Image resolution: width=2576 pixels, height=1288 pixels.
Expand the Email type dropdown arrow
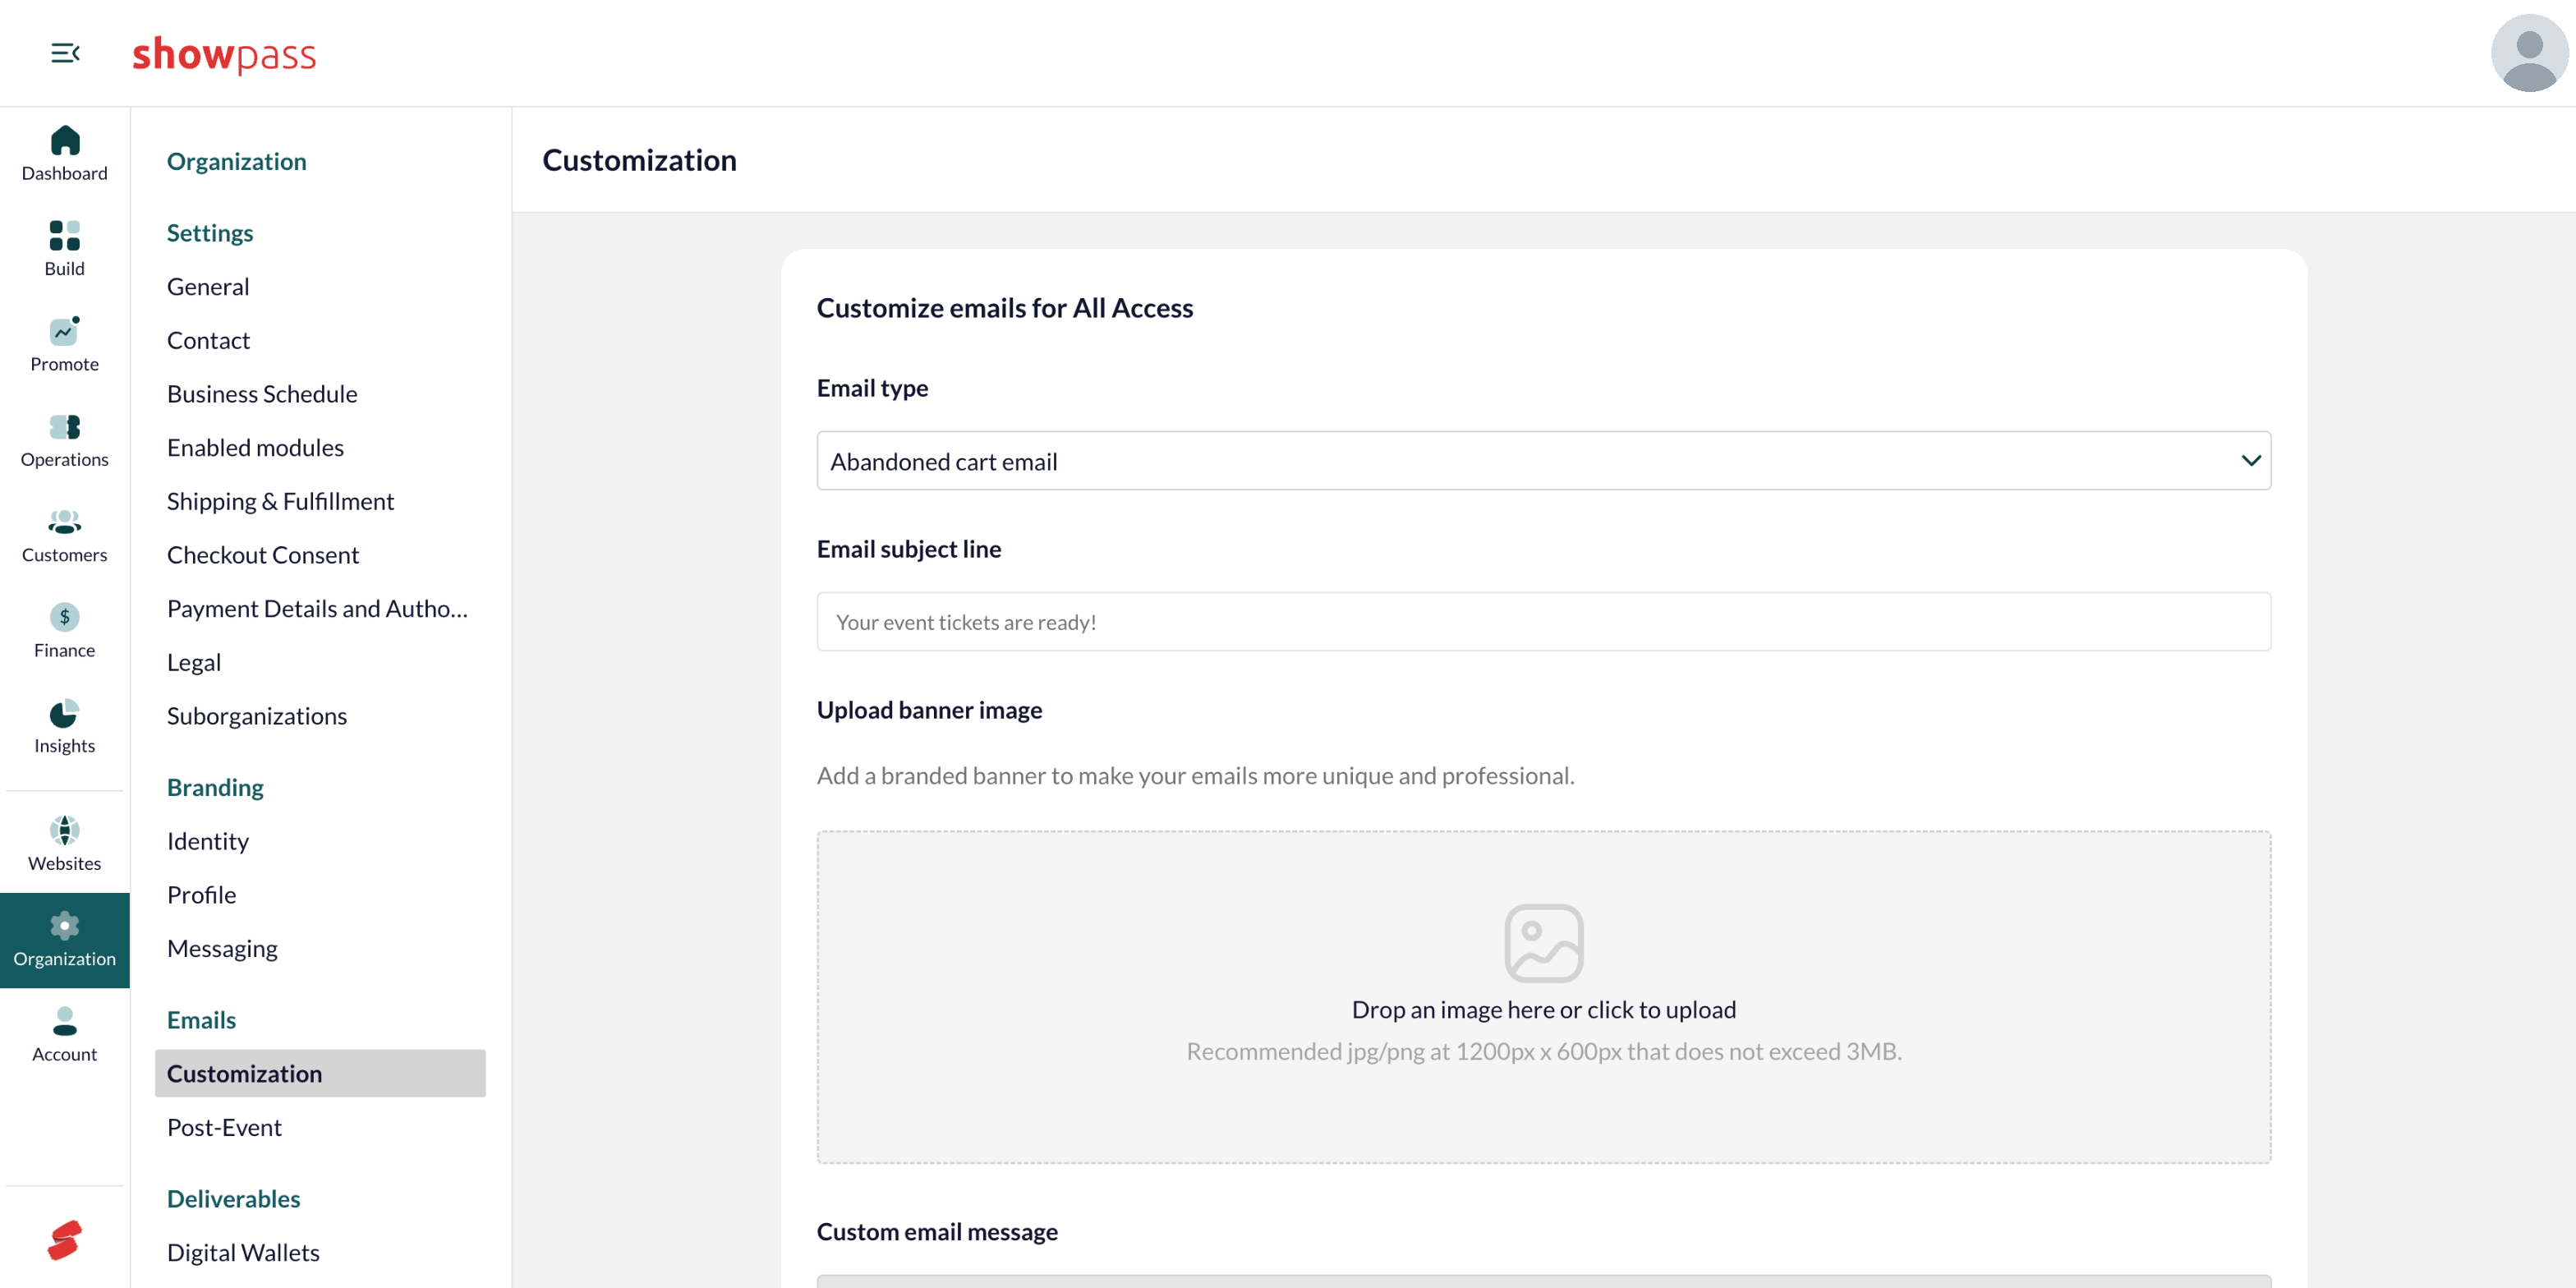[2250, 461]
